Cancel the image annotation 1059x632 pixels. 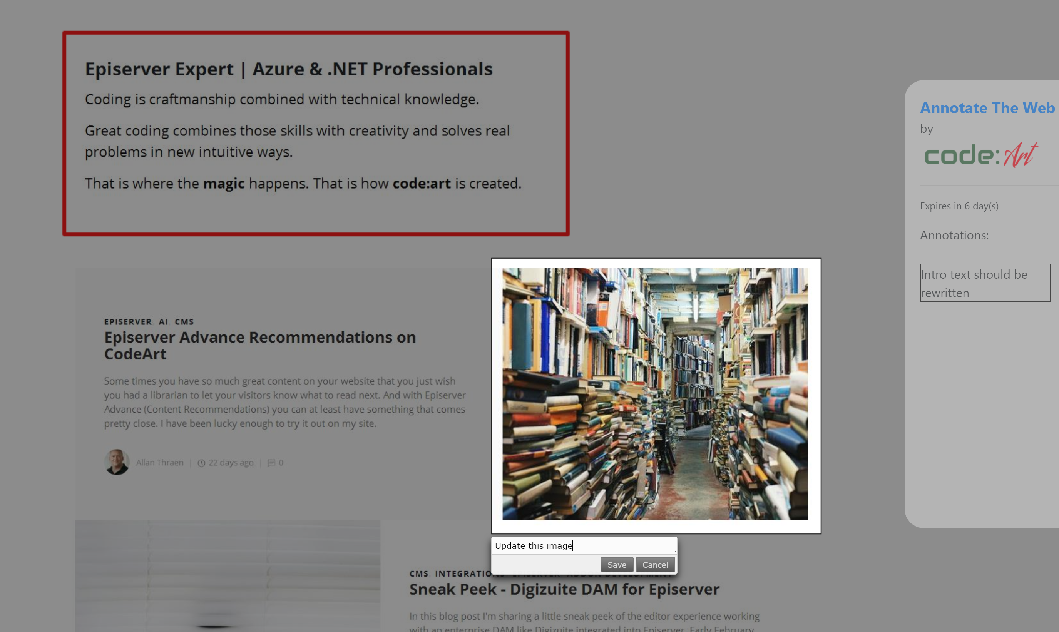[x=655, y=565]
